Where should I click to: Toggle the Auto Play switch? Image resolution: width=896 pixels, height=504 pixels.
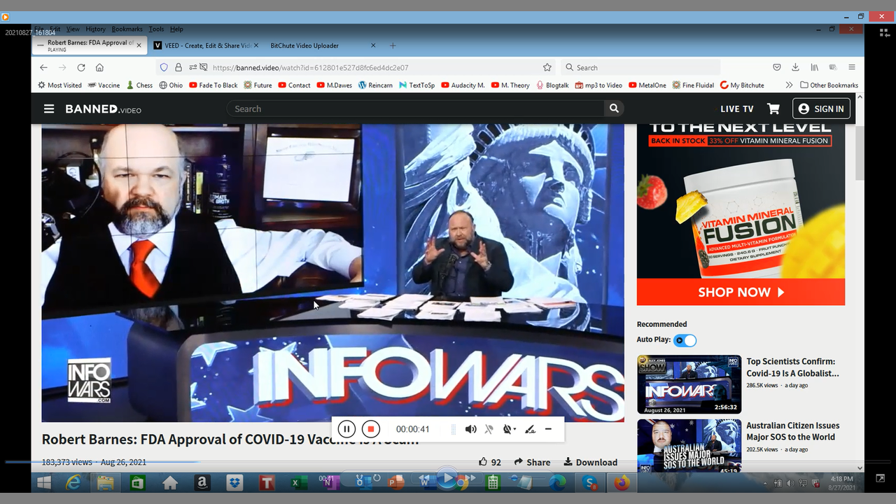685,340
